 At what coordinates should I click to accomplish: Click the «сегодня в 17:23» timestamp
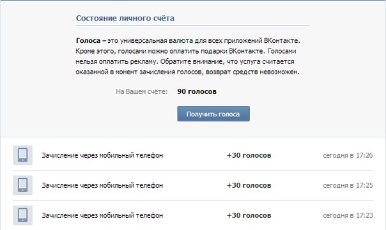pos(348,215)
